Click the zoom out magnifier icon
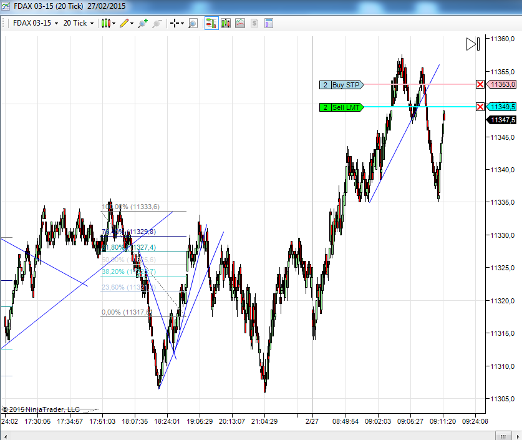 157,23
